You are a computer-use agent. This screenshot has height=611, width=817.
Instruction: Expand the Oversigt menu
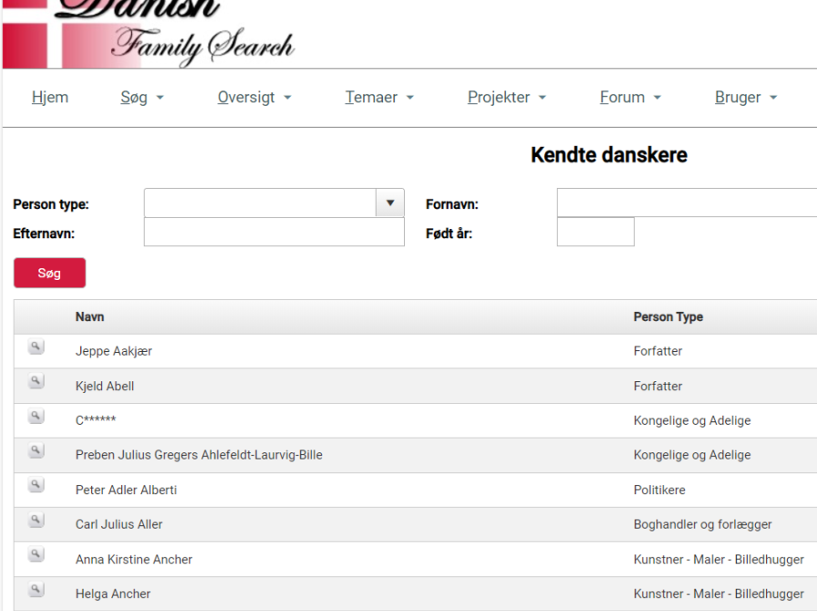pyautogui.click(x=254, y=98)
